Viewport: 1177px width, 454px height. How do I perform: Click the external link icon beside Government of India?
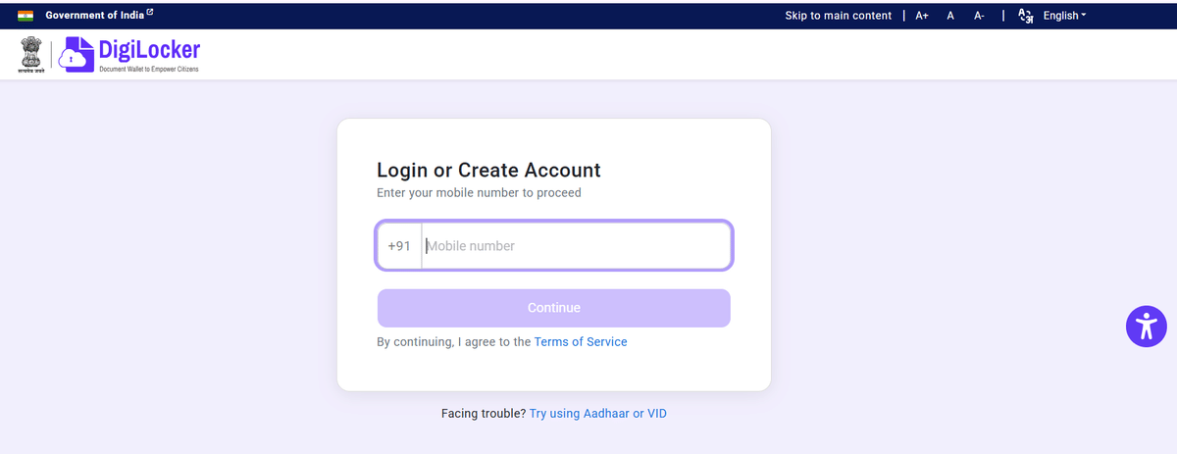(x=149, y=13)
